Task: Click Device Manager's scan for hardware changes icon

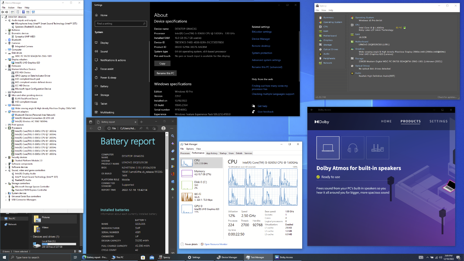Action: tap(33, 12)
